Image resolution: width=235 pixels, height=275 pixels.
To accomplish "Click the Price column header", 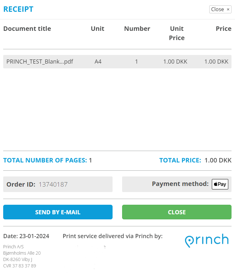I will (223, 29).
